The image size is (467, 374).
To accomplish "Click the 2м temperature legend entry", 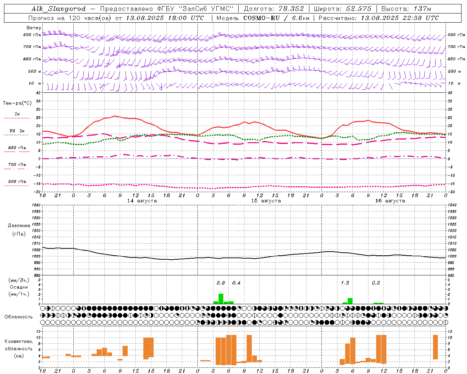I will pos(17,114).
